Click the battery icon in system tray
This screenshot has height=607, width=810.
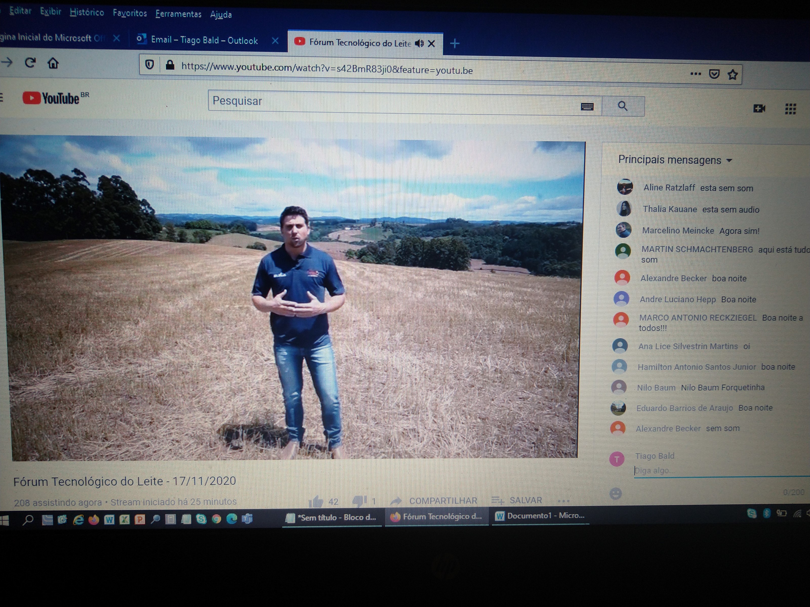point(781,514)
